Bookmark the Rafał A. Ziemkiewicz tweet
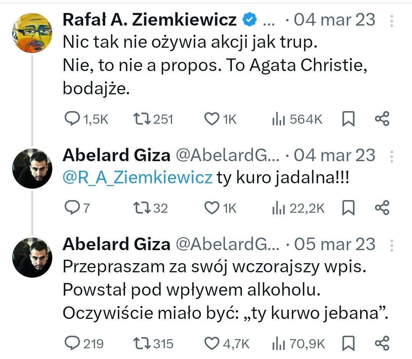412x359 pixels. (x=348, y=119)
